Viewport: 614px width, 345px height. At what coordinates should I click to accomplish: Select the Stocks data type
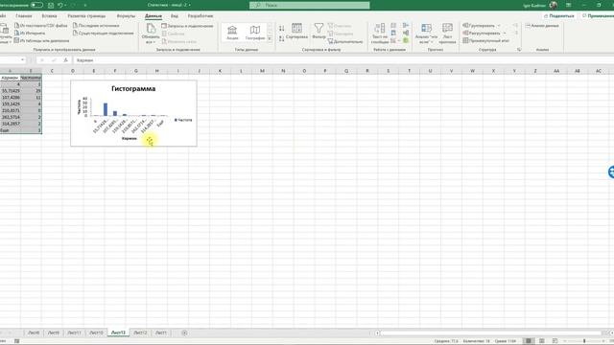(232, 32)
